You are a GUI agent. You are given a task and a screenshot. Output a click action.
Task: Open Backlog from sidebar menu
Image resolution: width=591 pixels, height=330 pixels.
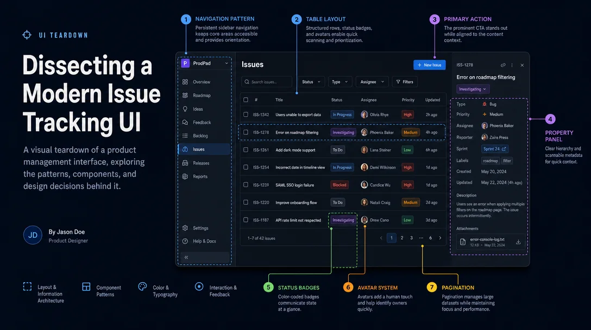coord(200,136)
